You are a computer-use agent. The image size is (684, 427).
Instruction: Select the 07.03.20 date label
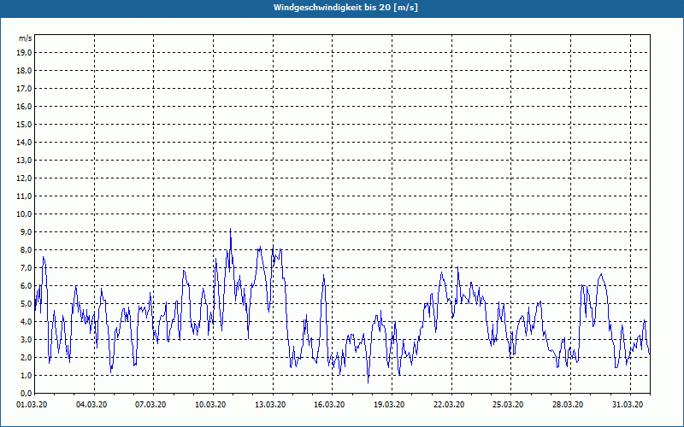[x=151, y=405]
